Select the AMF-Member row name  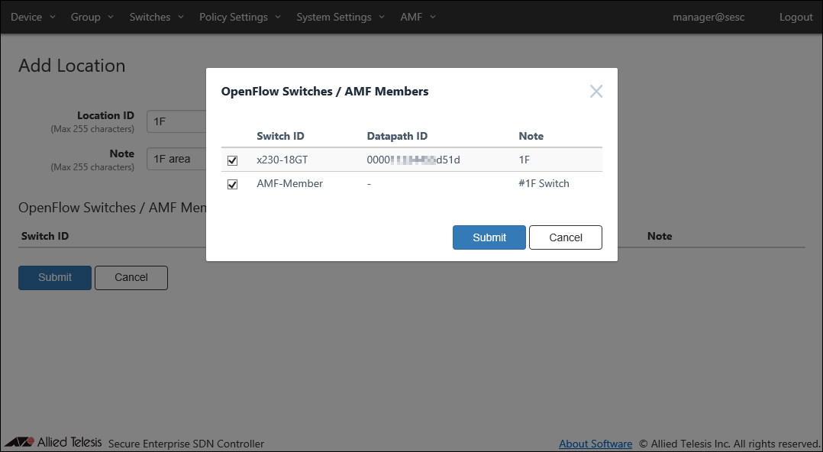point(290,183)
